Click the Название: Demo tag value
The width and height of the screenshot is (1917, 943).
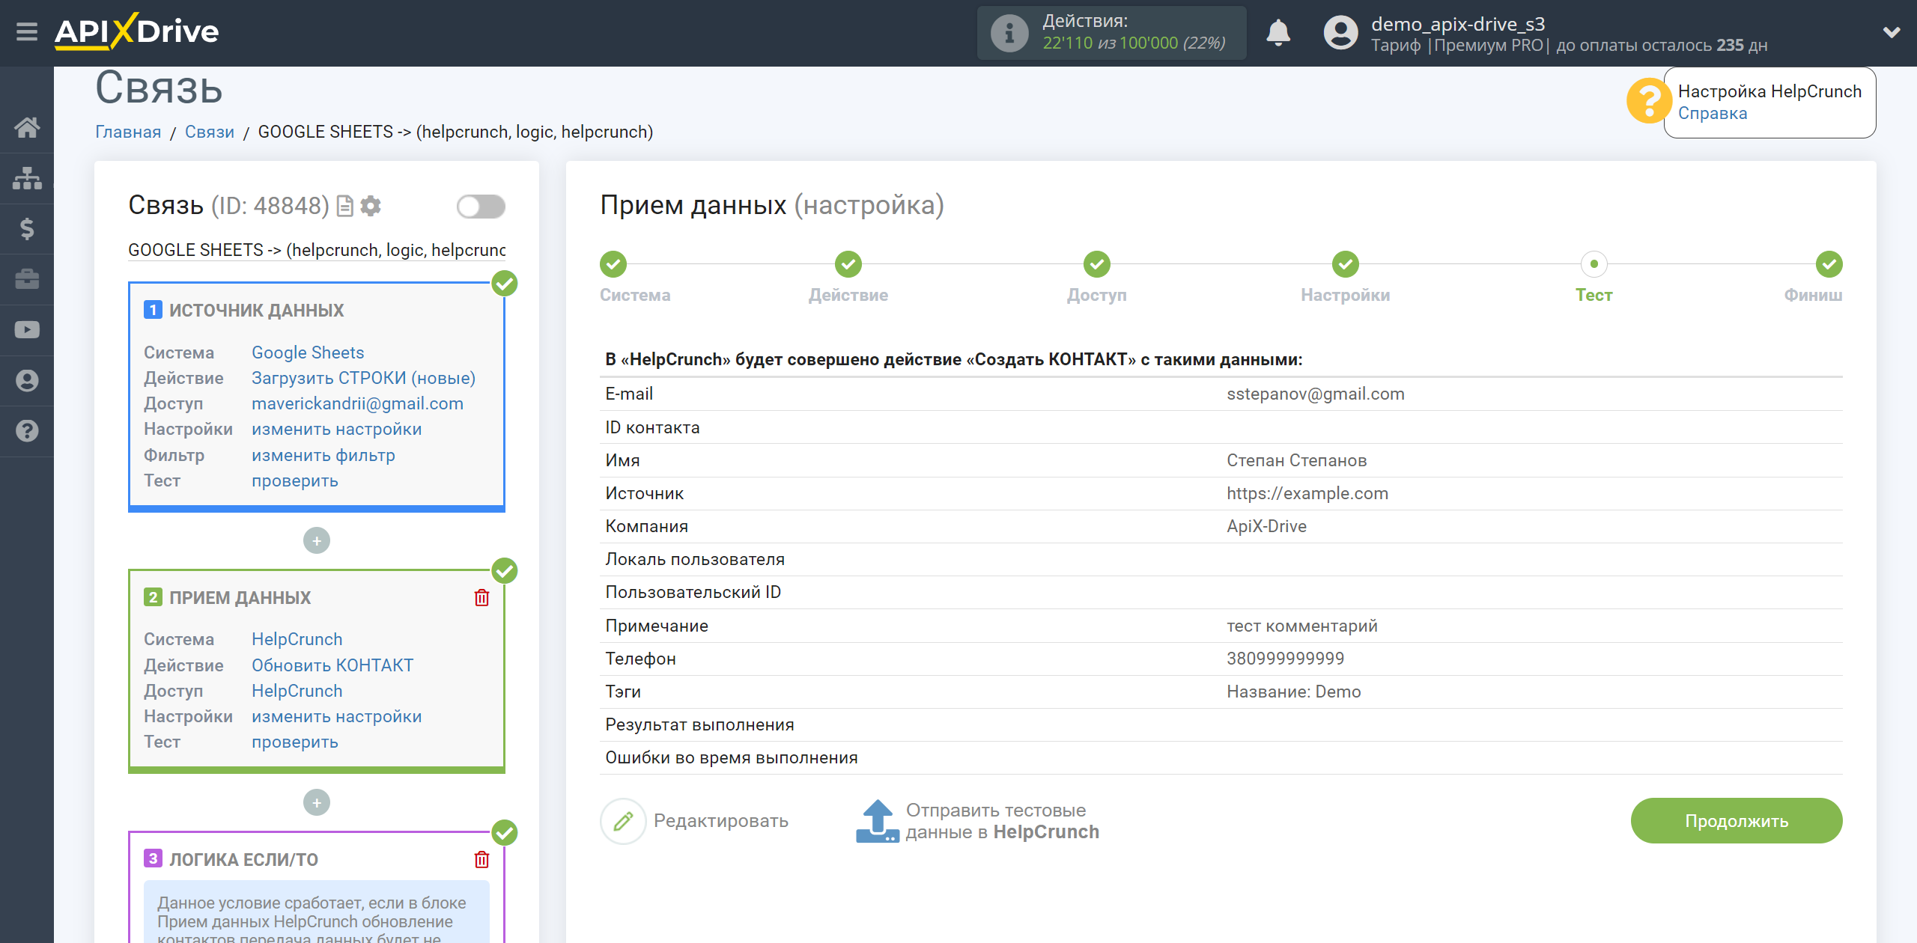(x=1293, y=692)
